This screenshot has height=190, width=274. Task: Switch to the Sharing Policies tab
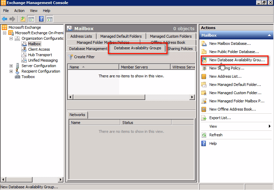click(x=180, y=49)
